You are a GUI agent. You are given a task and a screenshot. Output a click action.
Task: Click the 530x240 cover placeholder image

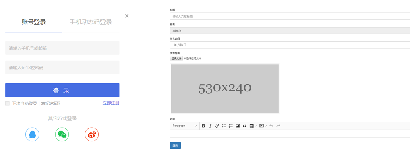[225, 89]
